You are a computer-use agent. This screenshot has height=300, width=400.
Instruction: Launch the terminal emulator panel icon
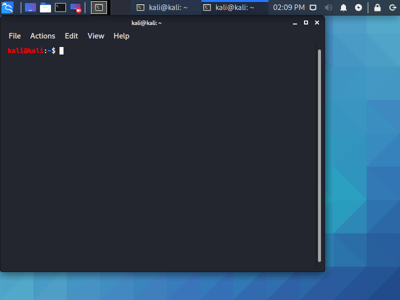(60, 7)
